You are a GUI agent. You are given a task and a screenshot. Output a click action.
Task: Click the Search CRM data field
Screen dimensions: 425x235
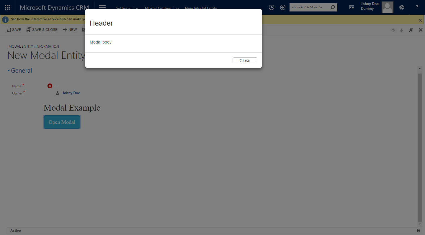point(309,7)
